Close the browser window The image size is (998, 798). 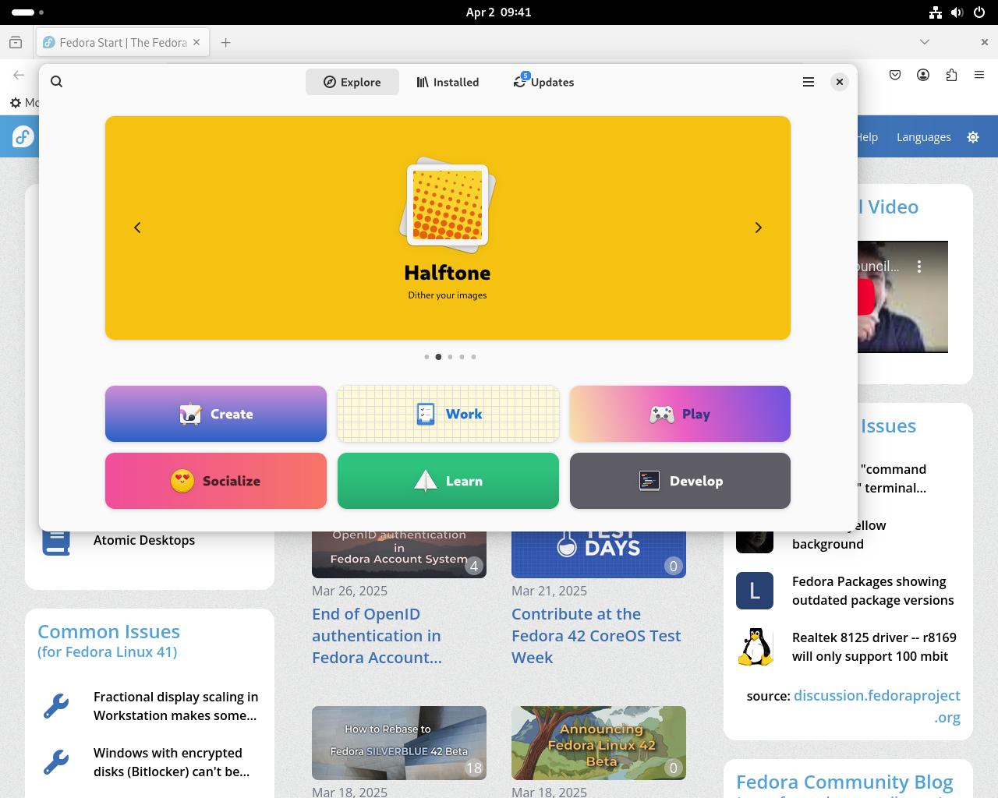984,42
